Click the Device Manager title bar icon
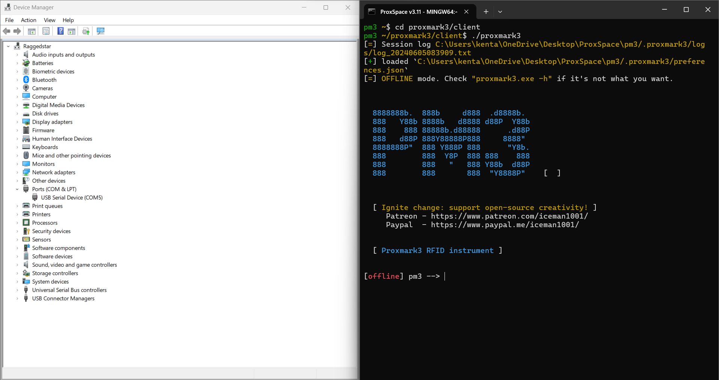 pos(7,7)
